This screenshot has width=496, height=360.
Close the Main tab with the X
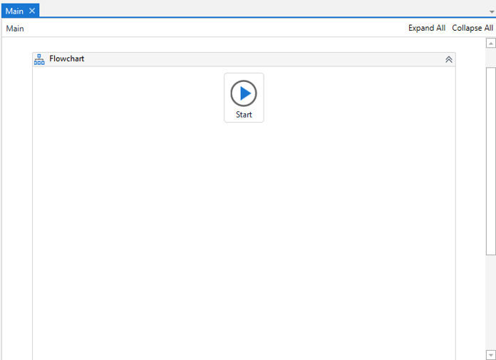[32, 11]
